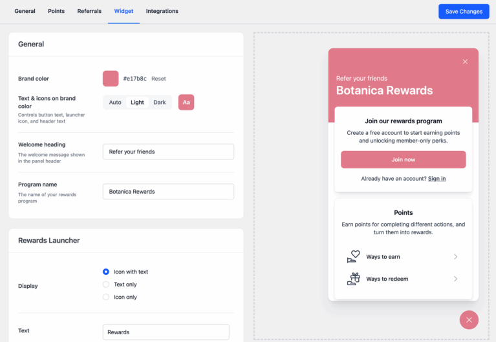The width and height of the screenshot is (496, 342).
Task: Select the Text only radio button
Action: coord(106,284)
